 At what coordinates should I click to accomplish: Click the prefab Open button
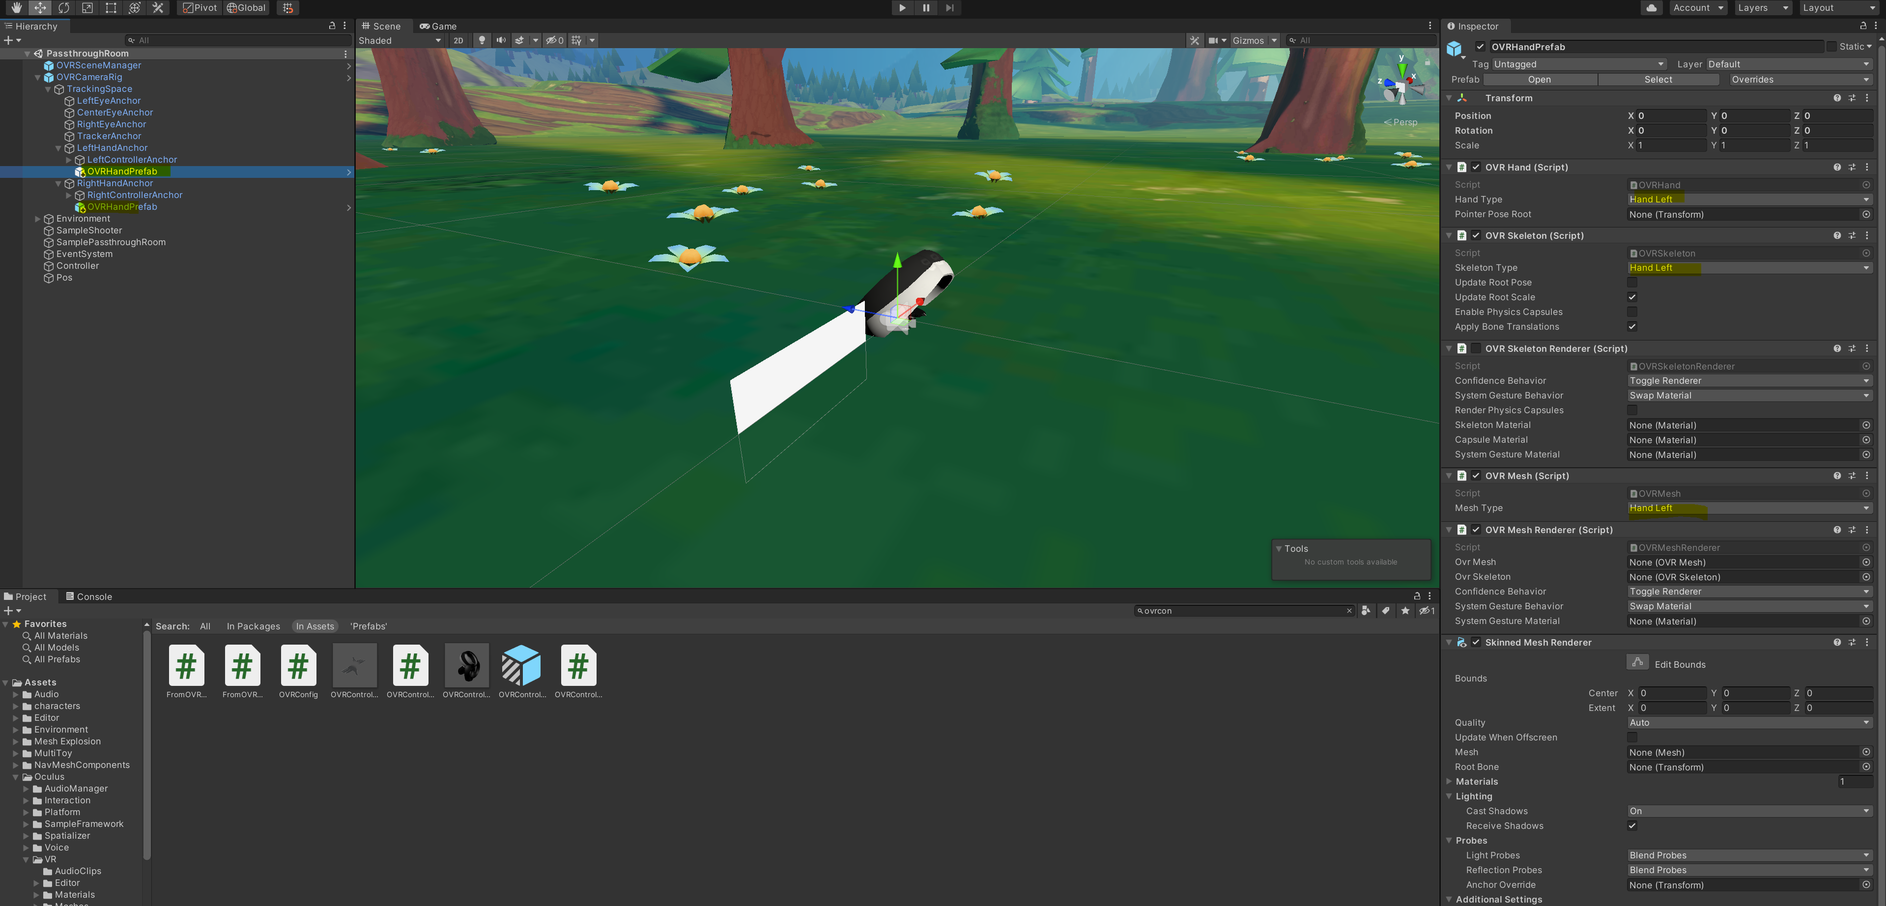point(1539,80)
